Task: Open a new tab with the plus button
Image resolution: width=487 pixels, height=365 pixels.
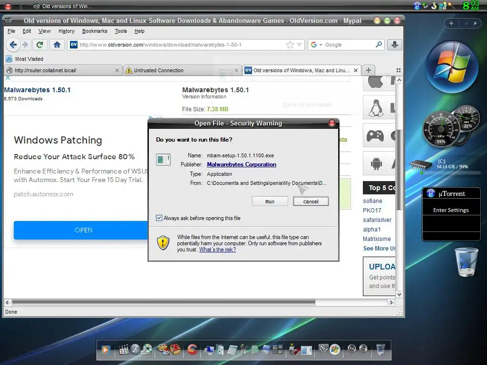Action: (369, 70)
